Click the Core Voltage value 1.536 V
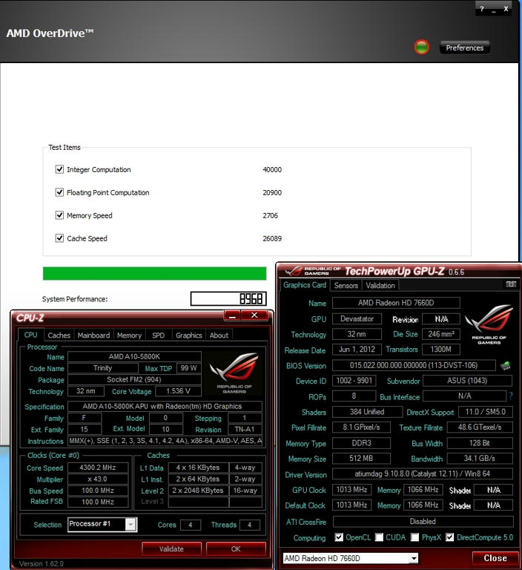 (x=178, y=391)
